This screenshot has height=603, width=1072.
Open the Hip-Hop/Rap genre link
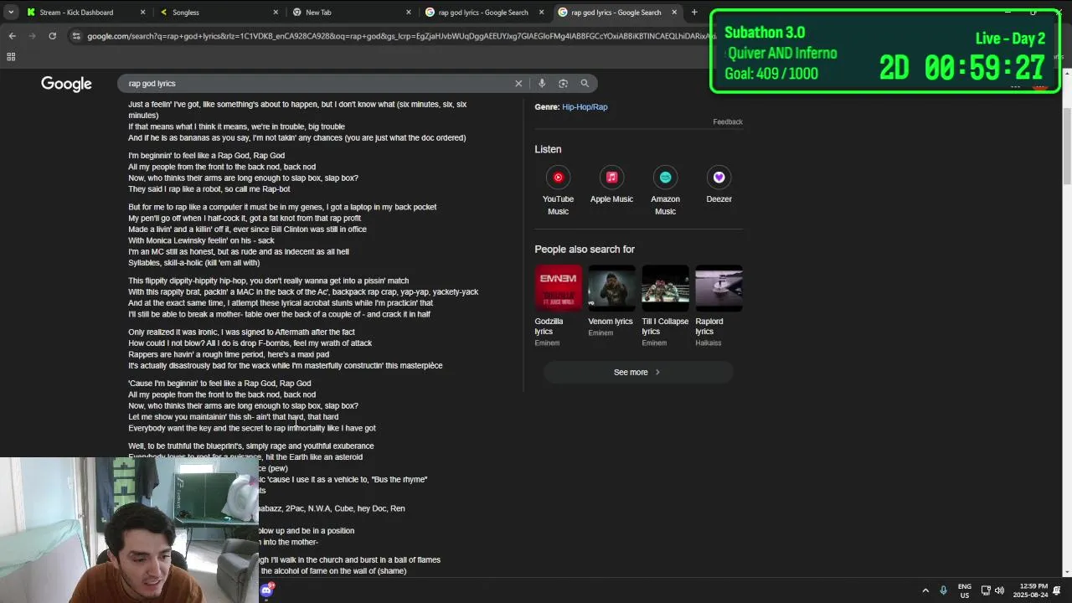tap(585, 107)
